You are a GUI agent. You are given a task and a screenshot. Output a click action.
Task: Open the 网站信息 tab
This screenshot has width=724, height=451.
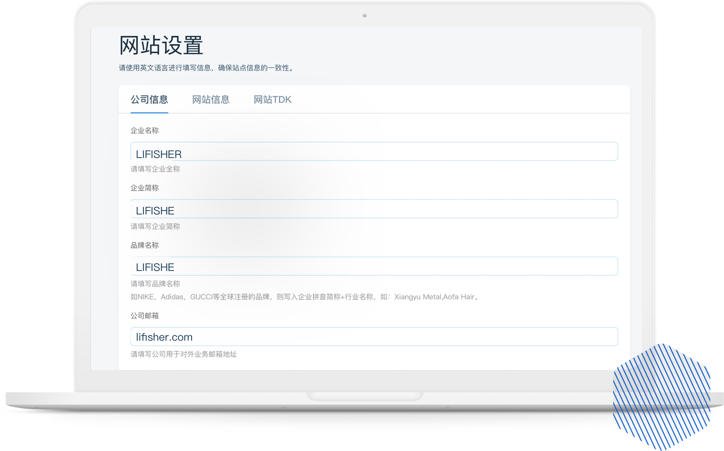211,100
